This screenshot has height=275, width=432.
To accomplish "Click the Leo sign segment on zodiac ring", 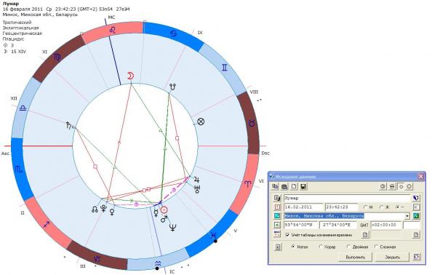I will pos(113,31).
